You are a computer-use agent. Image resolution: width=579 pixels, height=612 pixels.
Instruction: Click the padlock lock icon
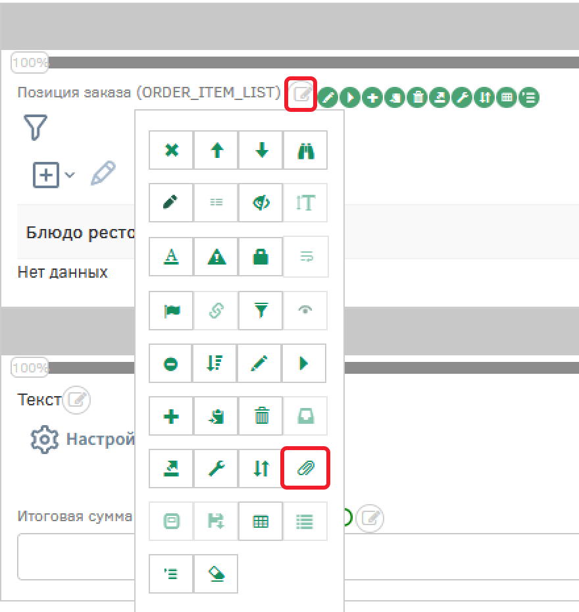pos(261,257)
